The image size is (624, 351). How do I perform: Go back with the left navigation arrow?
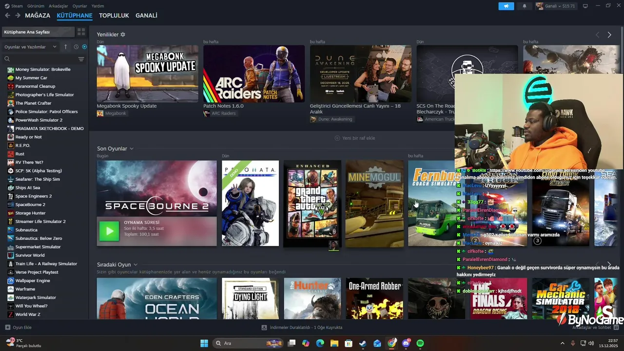point(7,16)
